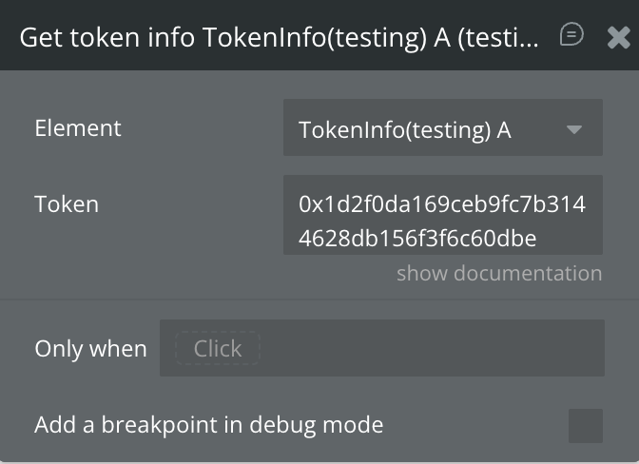This screenshot has width=639, height=464.
Task: Select the TokenInfo(testing) A element value
Action: [405, 130]
